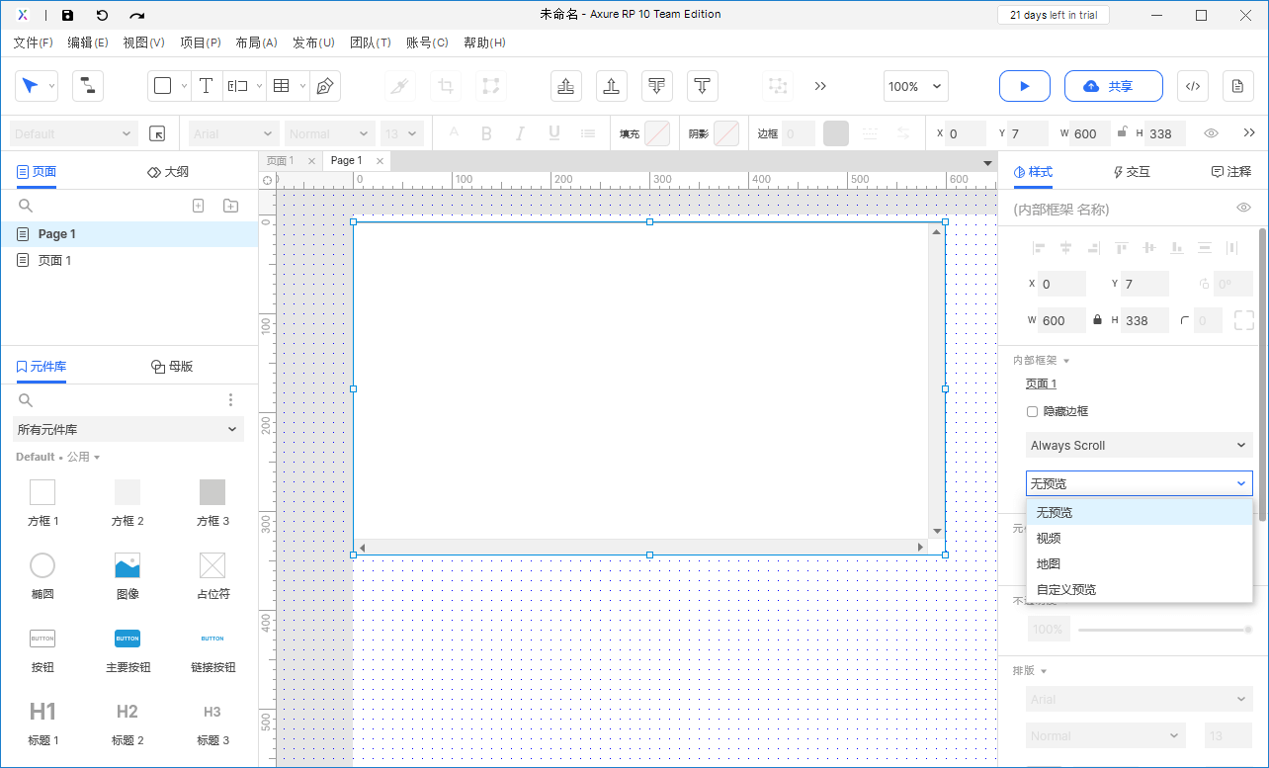Select 视频 in preview dropdown list
1269x768 pixels.
tap(1140, 539)
